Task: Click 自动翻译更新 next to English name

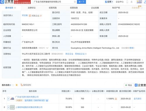Action: pos(128,48)
